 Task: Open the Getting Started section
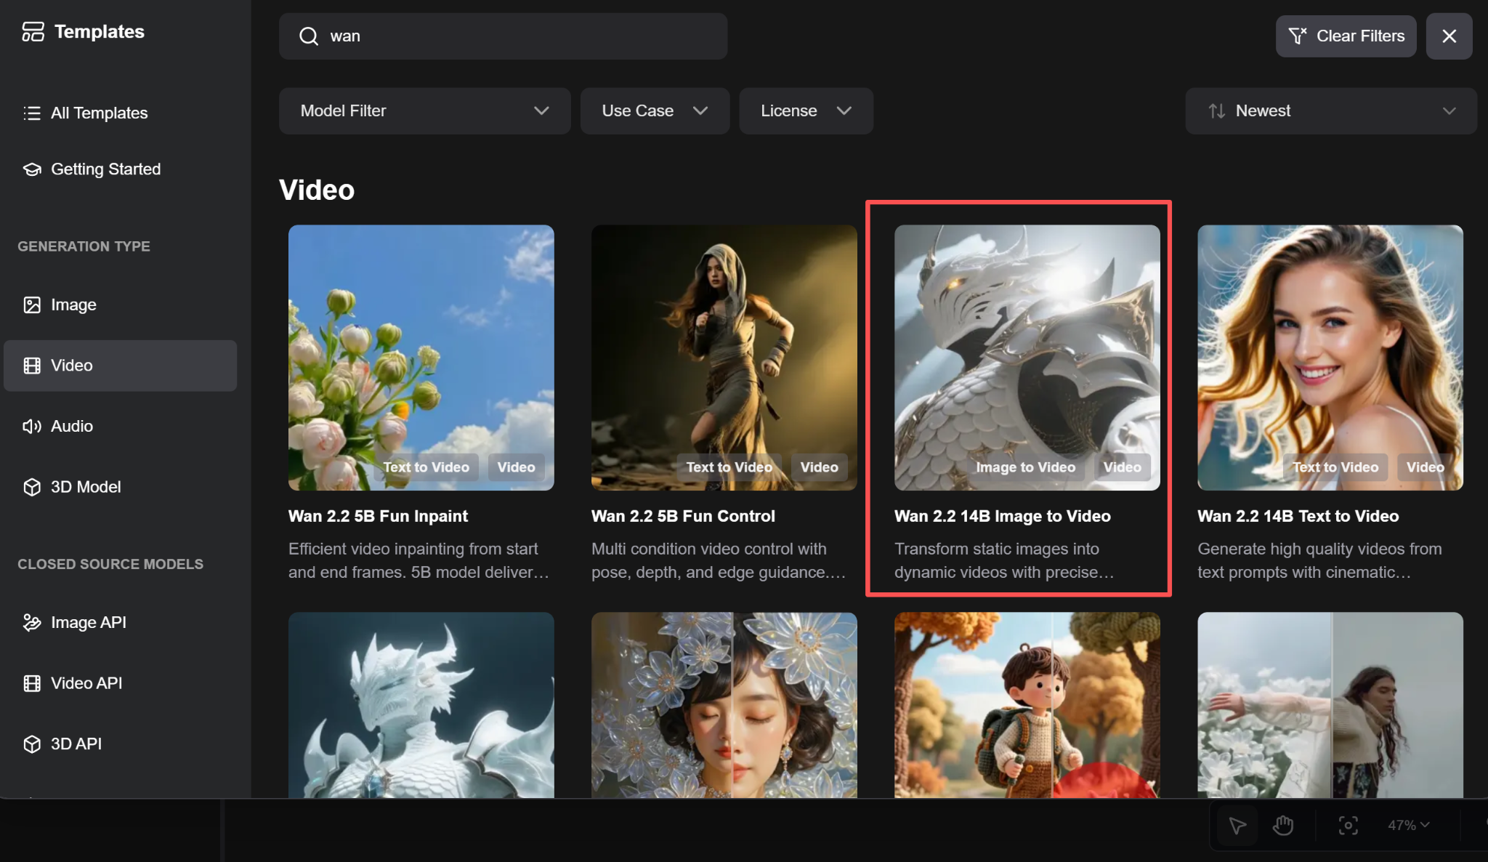click(x=105, y=169)
